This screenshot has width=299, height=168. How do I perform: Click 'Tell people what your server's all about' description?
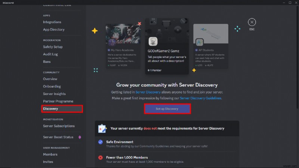pos(167,59)
